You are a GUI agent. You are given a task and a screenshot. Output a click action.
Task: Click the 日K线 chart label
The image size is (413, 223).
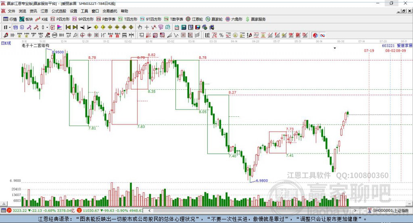pos(6,43)
